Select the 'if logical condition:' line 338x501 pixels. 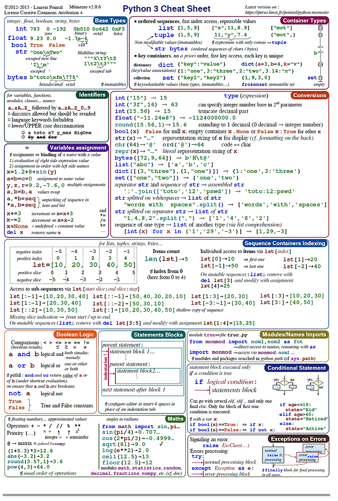coord(225,382)
